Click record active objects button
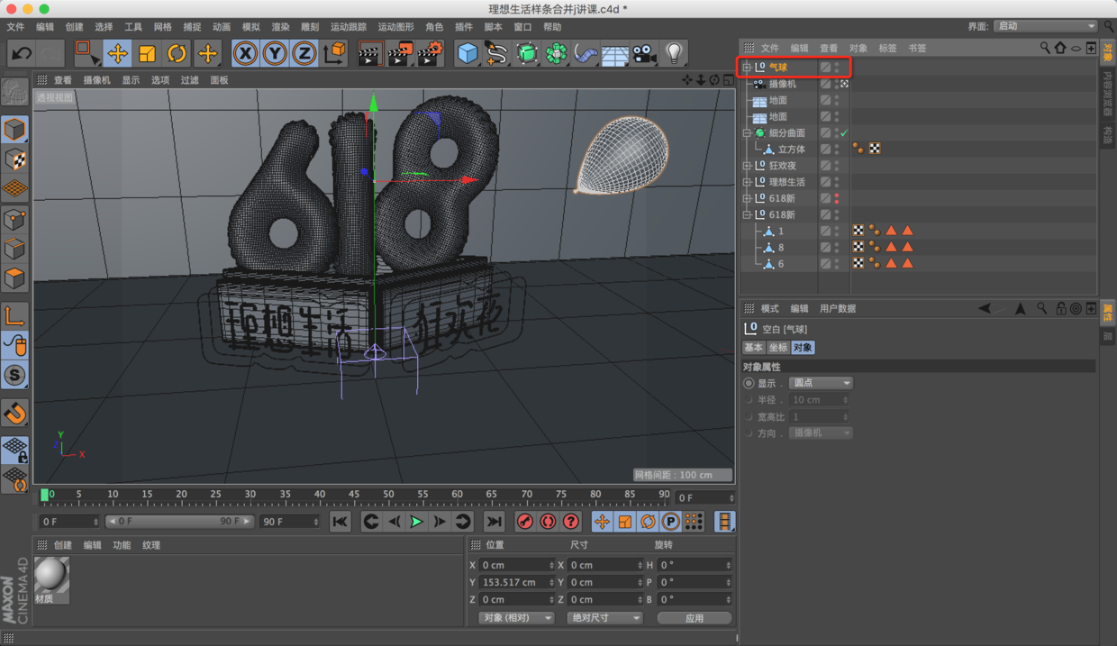 point(525,522)
